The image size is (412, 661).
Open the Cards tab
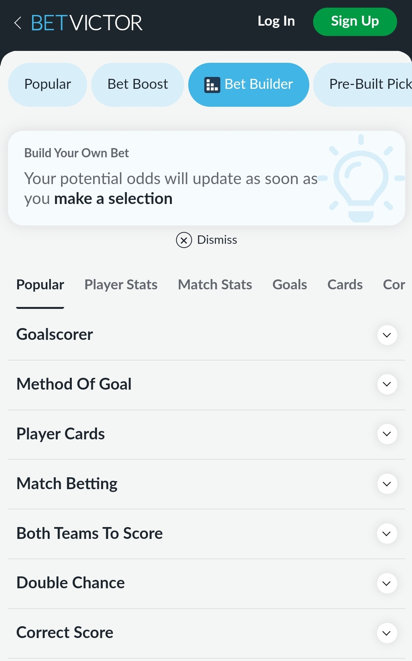(344, 285)
